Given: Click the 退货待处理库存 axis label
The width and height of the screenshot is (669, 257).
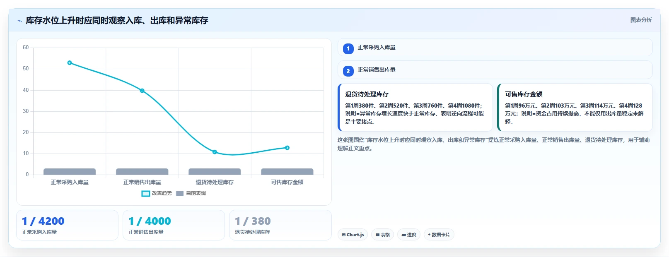Looking at the screenshot, I should [x=215, y=182].
